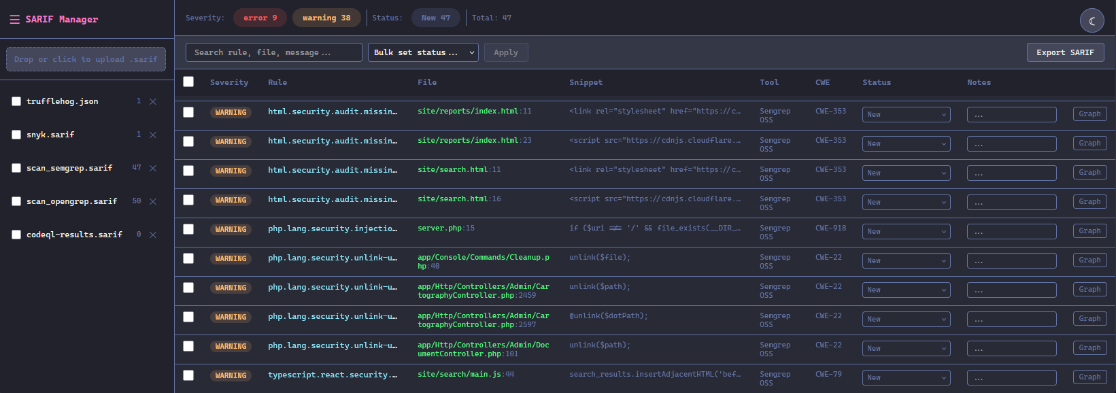Open Graph for site/search/main.js row
This screenshot has width=1116, height=393.
pyautogui.click(x=1089, y=377)
